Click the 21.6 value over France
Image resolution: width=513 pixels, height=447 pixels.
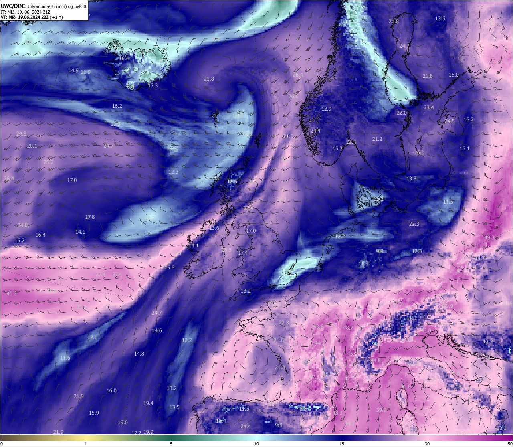tap(278, 340)
